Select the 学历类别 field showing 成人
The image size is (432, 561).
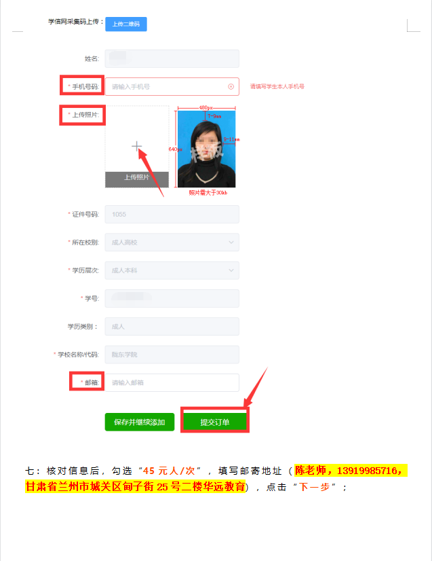(172, 326)
